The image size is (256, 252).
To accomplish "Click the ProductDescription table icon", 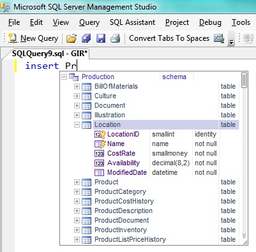I will tap(86, 211).
